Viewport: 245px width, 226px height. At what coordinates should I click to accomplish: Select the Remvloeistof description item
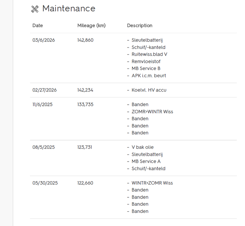point(146,61)
